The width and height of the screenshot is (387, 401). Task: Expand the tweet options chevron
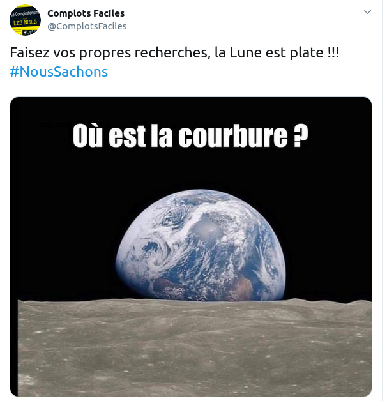pos(367,12)
